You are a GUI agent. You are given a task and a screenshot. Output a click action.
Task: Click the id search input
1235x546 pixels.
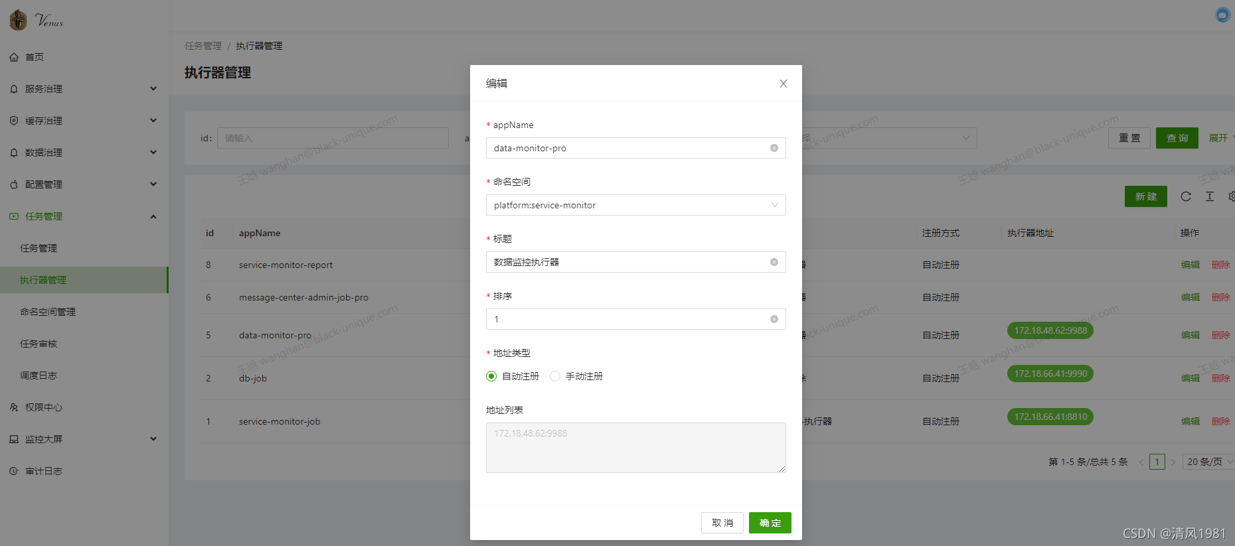pyautogui.click(x=333, y=138)
